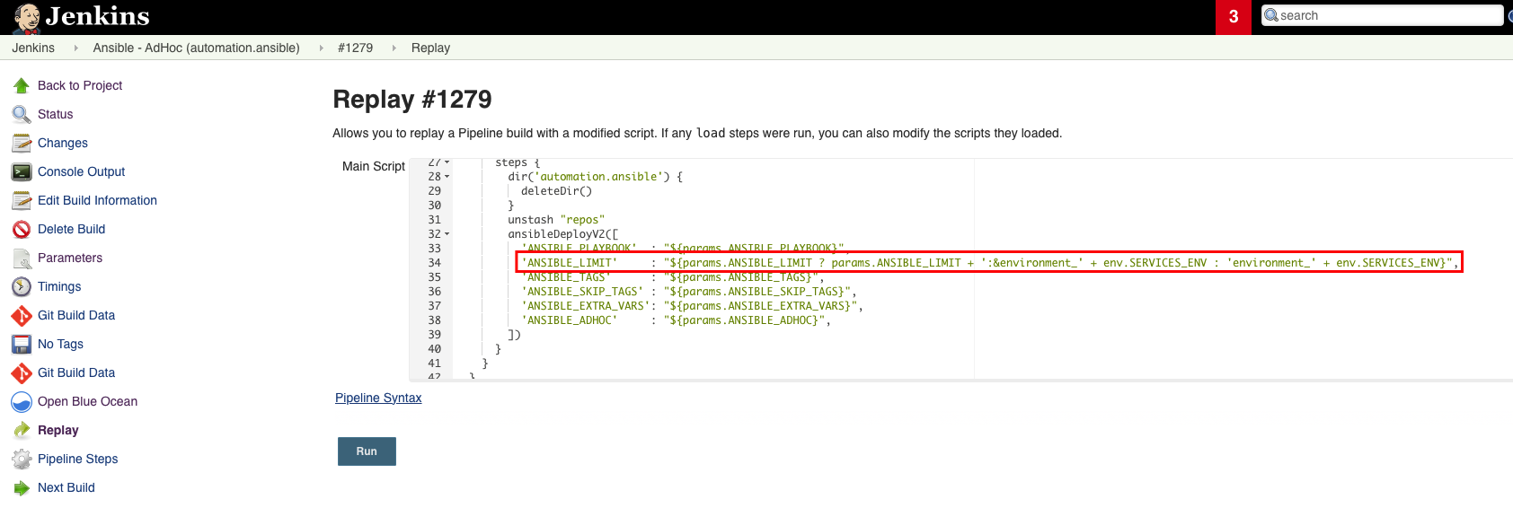Click the Replay arrow icon in sidebar

22,430
